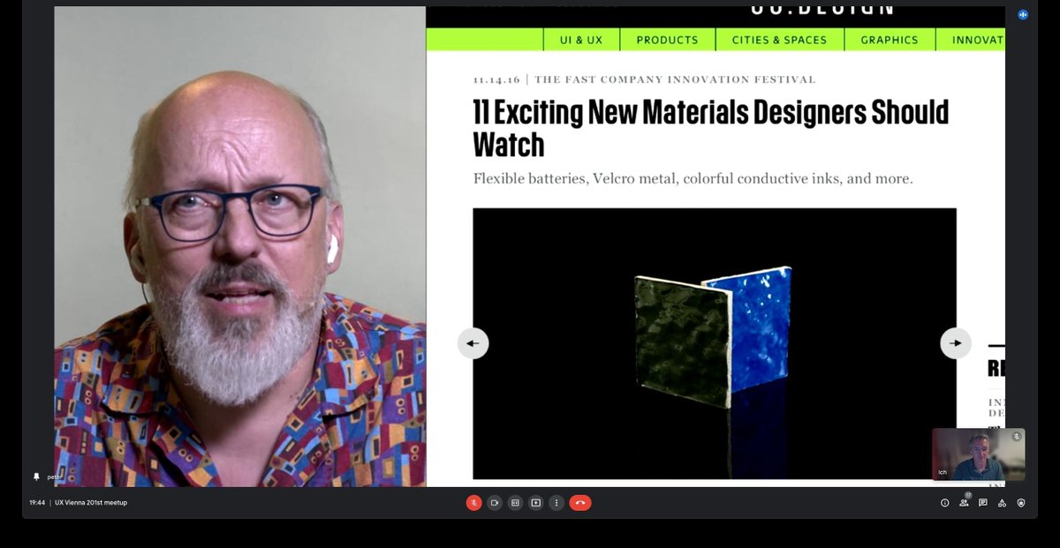Click peter's video tile
1060x548 pixels.
240,247
